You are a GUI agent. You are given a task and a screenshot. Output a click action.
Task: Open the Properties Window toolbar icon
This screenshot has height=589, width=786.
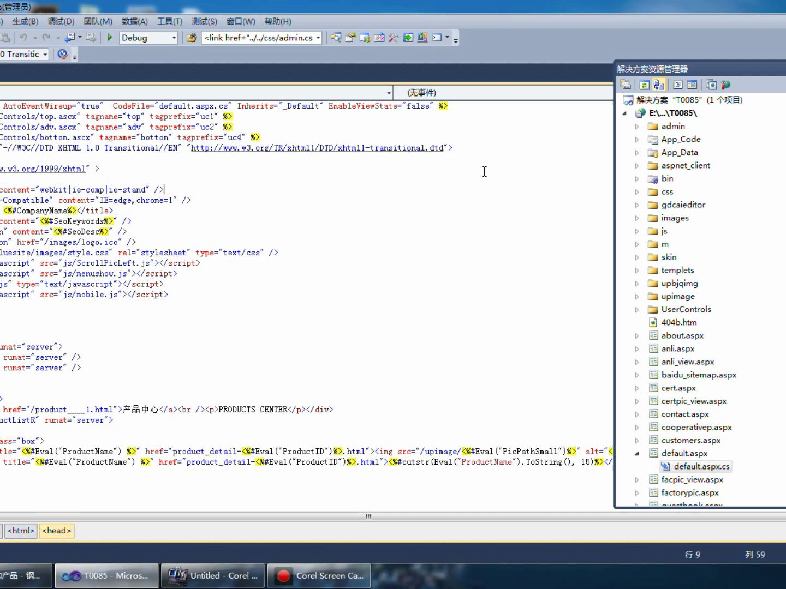tap(350, 38)
